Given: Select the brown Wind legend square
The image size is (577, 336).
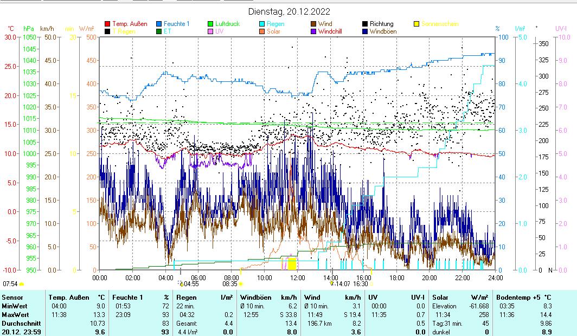Looking at the screenshot, I should 313,24.
